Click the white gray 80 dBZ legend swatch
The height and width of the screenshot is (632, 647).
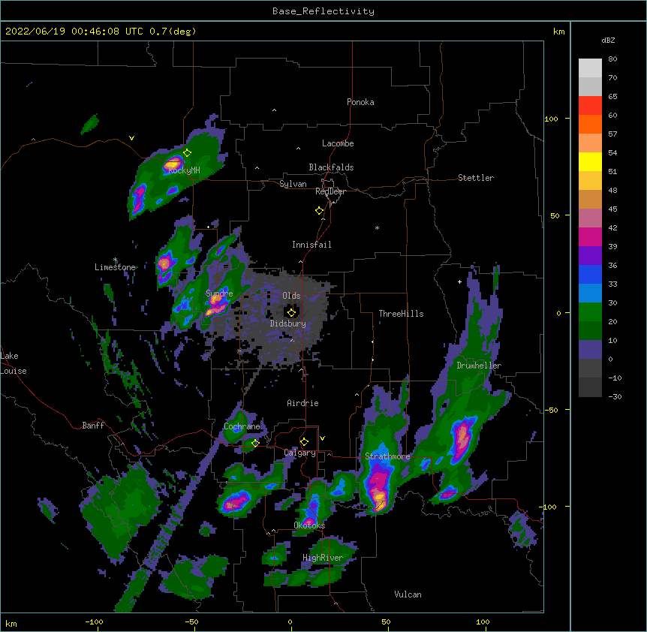tap(590, 68)
